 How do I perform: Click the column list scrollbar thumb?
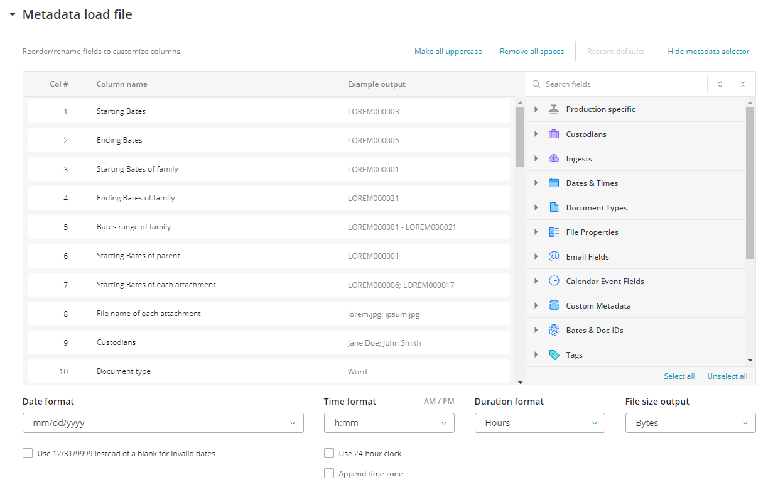click(x=520, y=137)
